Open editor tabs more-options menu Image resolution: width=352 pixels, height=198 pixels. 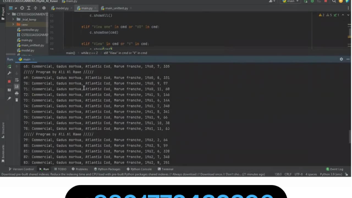(x=348, y=8)
